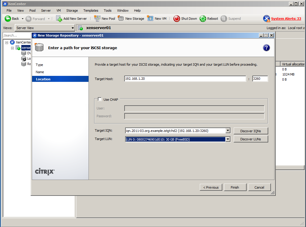Open the Templates menu
306x227 pixels.
click(x=91, y=10)
